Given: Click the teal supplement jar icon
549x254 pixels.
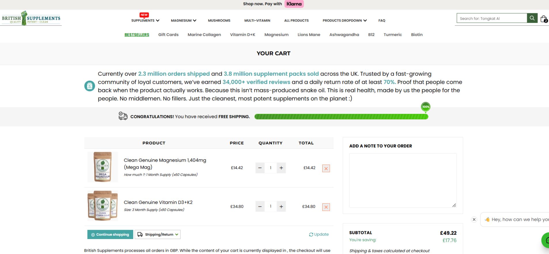Looking at the screenshot, I should pyautogui.click(x=90, y=86).
